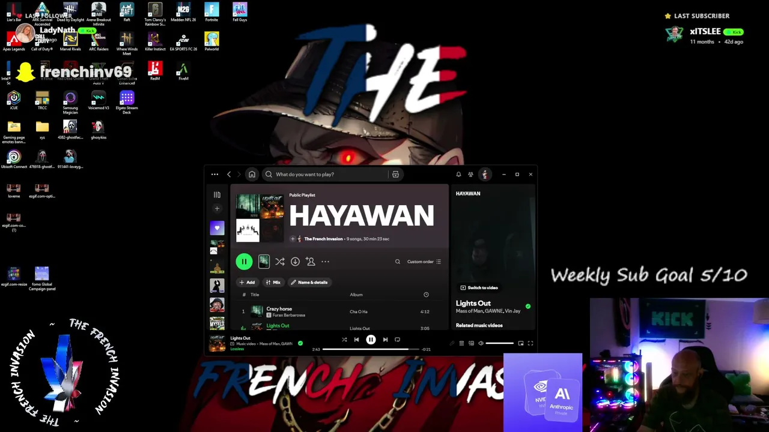Image resolution: width=769 pixels, height=432 pixels.
Task: Select the FiveM desktop shortcut
Action: point(183,71)
